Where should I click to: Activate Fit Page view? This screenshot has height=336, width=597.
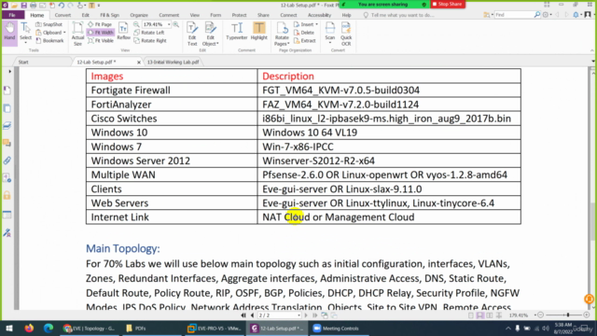coord(100,24)
